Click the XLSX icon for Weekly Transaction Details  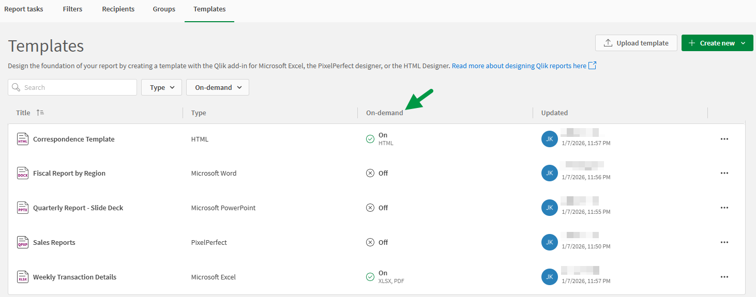[x=22, y=277]
